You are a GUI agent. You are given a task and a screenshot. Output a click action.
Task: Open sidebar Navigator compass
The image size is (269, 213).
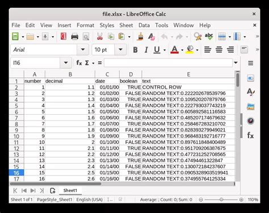250,121
